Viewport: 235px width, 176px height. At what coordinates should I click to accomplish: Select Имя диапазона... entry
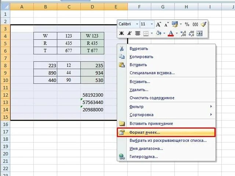point(166,148)
